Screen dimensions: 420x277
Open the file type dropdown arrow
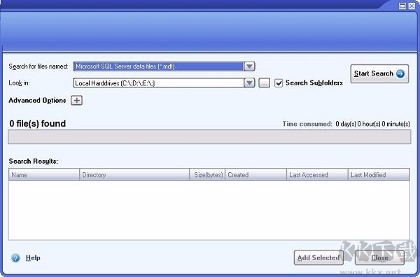(x=249, y=66)
